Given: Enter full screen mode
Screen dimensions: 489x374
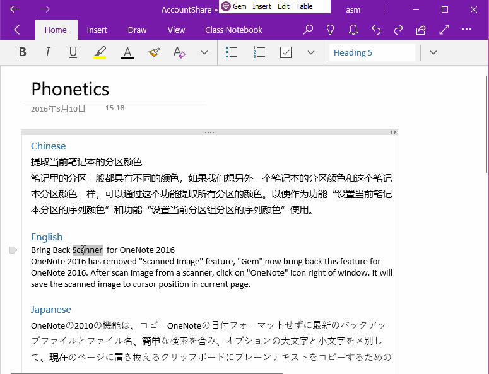Looking at the screenshot, I should pos(444,30).
